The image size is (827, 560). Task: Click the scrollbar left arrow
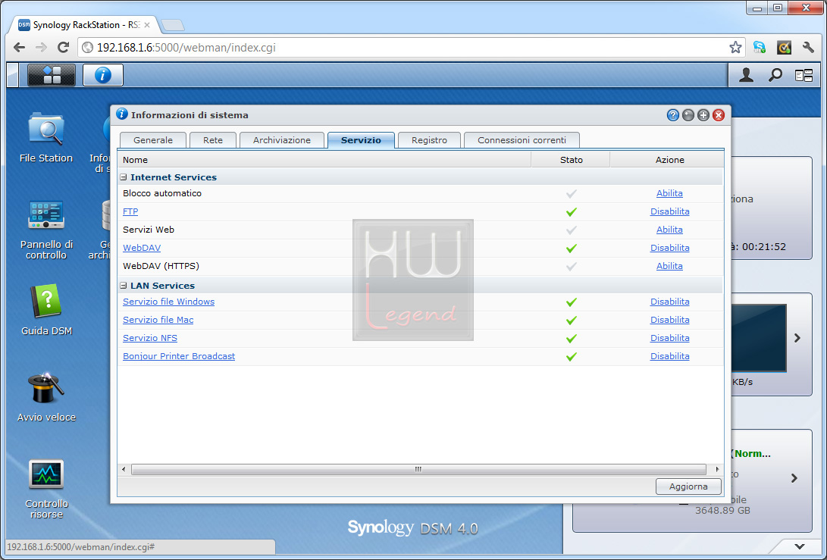tap(124, 469)
